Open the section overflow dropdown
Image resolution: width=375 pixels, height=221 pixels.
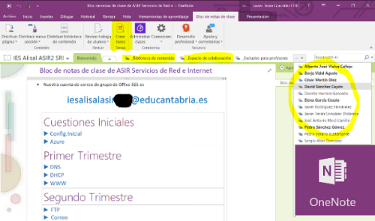[299, 58]
